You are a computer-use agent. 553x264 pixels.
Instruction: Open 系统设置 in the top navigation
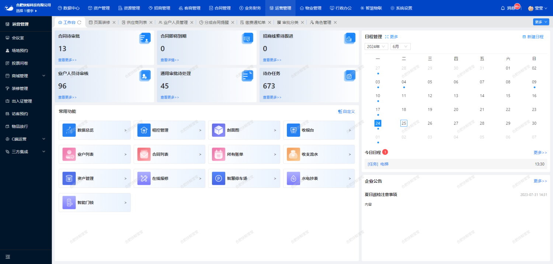click(x=401, y=8)
